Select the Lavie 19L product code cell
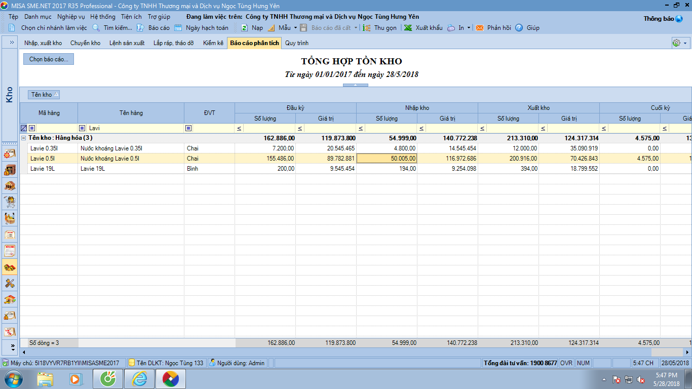This screenshot has height=389, width=692. [52, 168]
